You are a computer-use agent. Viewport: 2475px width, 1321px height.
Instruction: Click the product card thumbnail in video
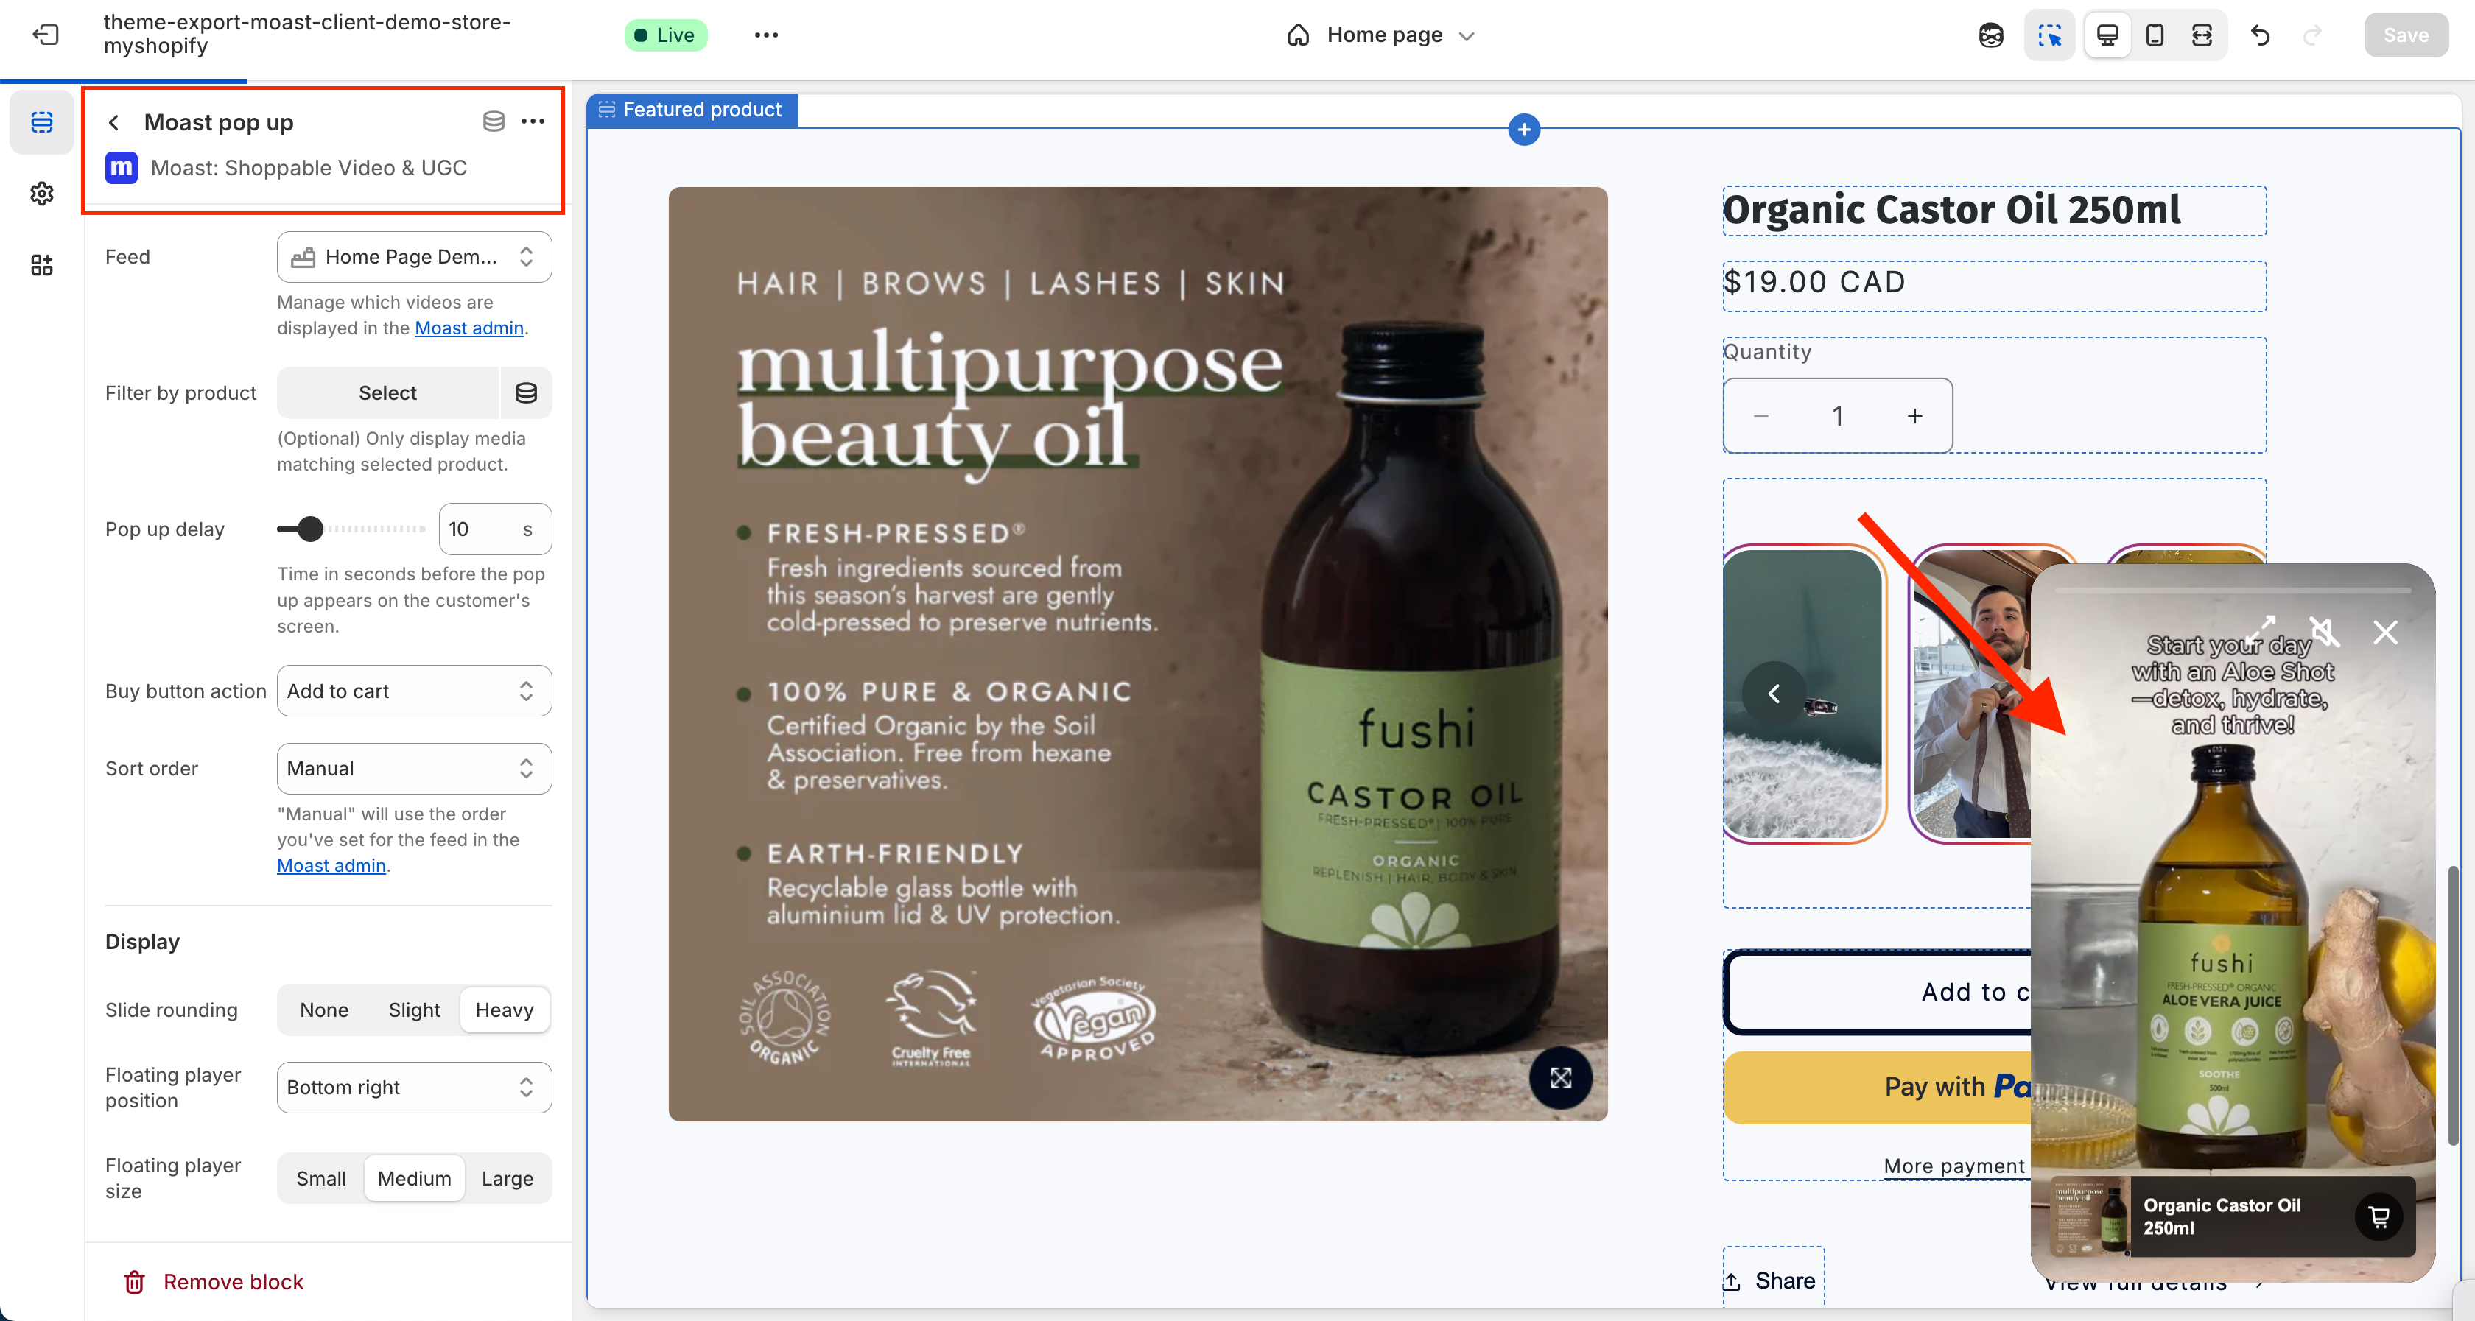(2090, 1216)
